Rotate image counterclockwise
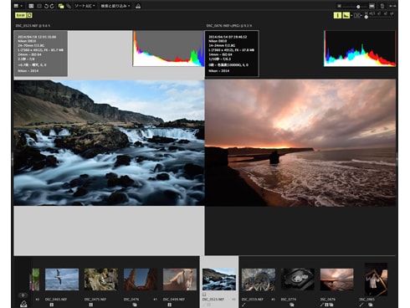This screenshot has height=308, width=410. point(46,6)
